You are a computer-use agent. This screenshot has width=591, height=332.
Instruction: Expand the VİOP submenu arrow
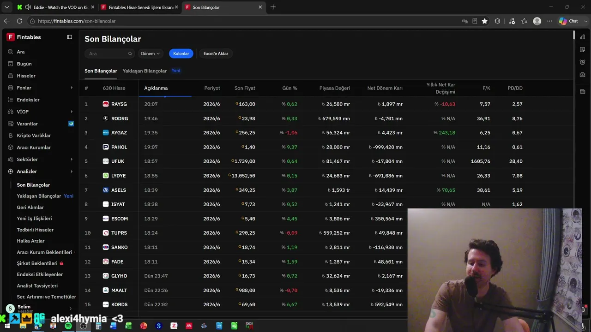(x=72, y=112)
